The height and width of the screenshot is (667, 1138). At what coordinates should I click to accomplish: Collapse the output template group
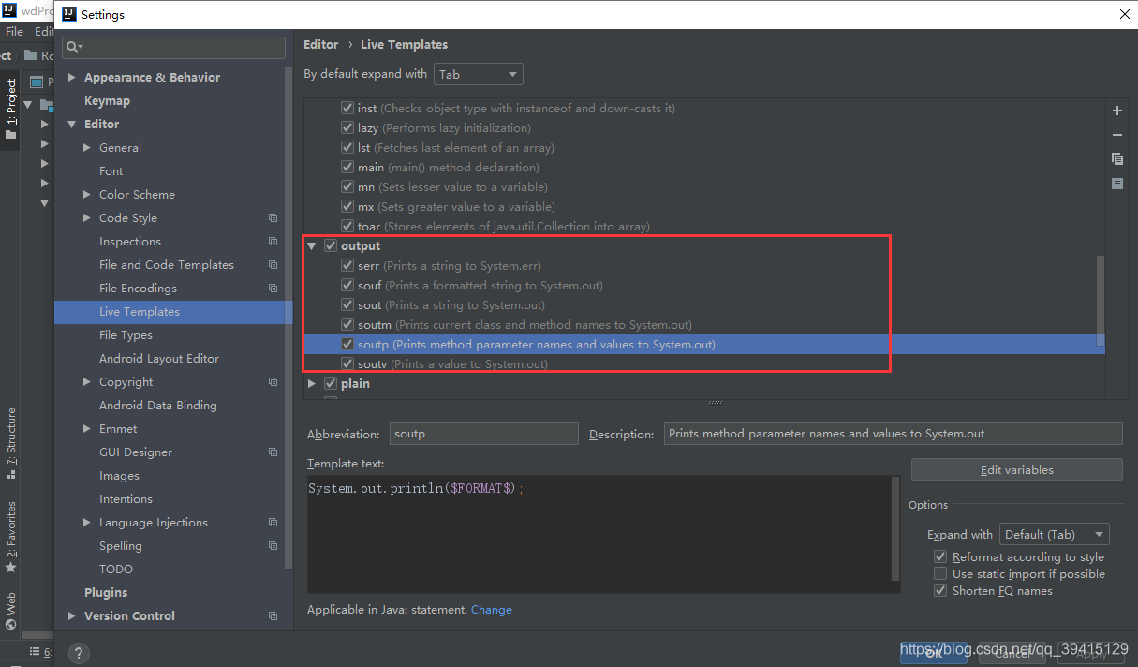(x=312, y=245)
